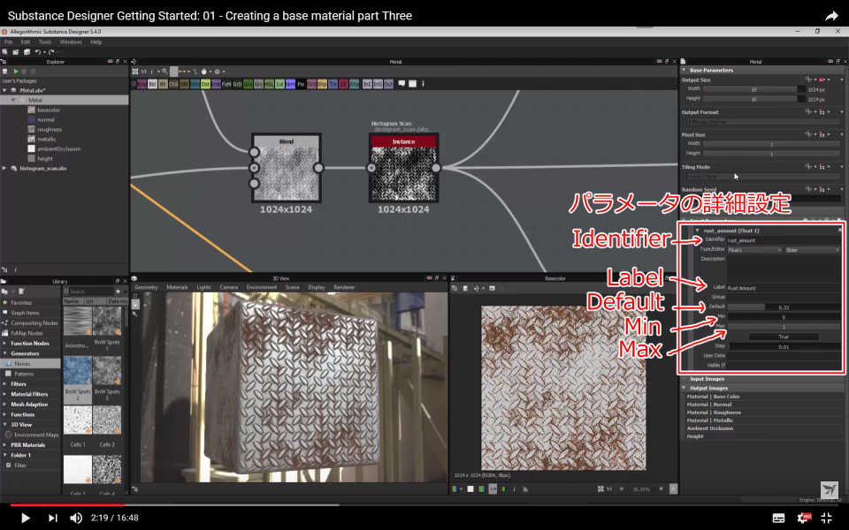Select the Histogram Scan Instance node
This screenshot has width=849, height=530.
[x=403, y=168]
